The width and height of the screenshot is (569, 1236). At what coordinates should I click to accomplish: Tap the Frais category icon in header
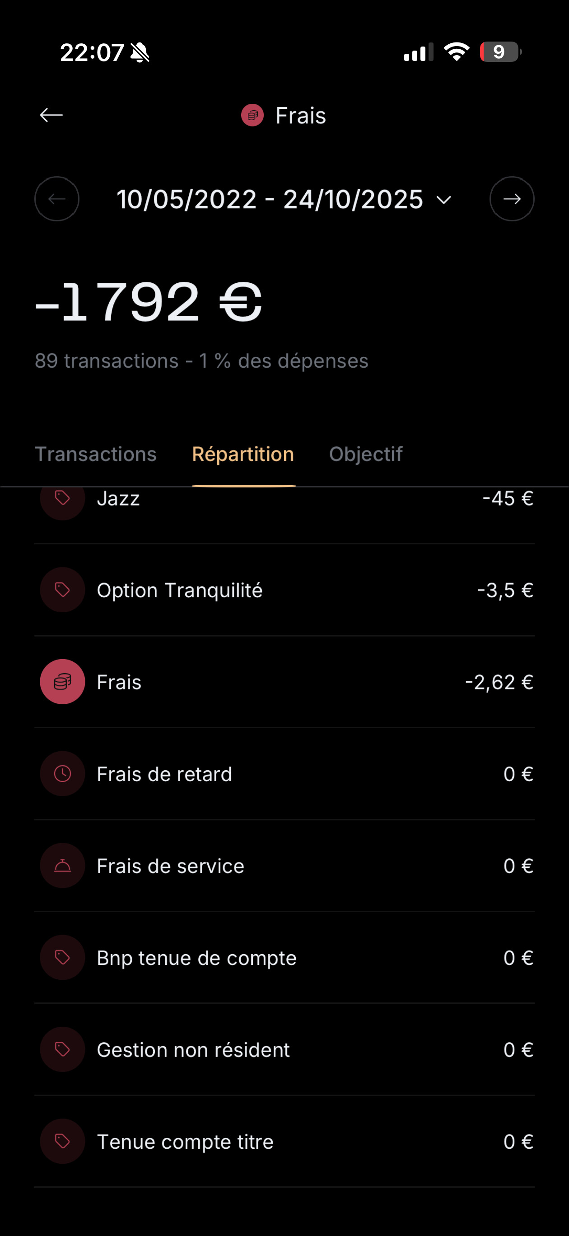[252, 115]
